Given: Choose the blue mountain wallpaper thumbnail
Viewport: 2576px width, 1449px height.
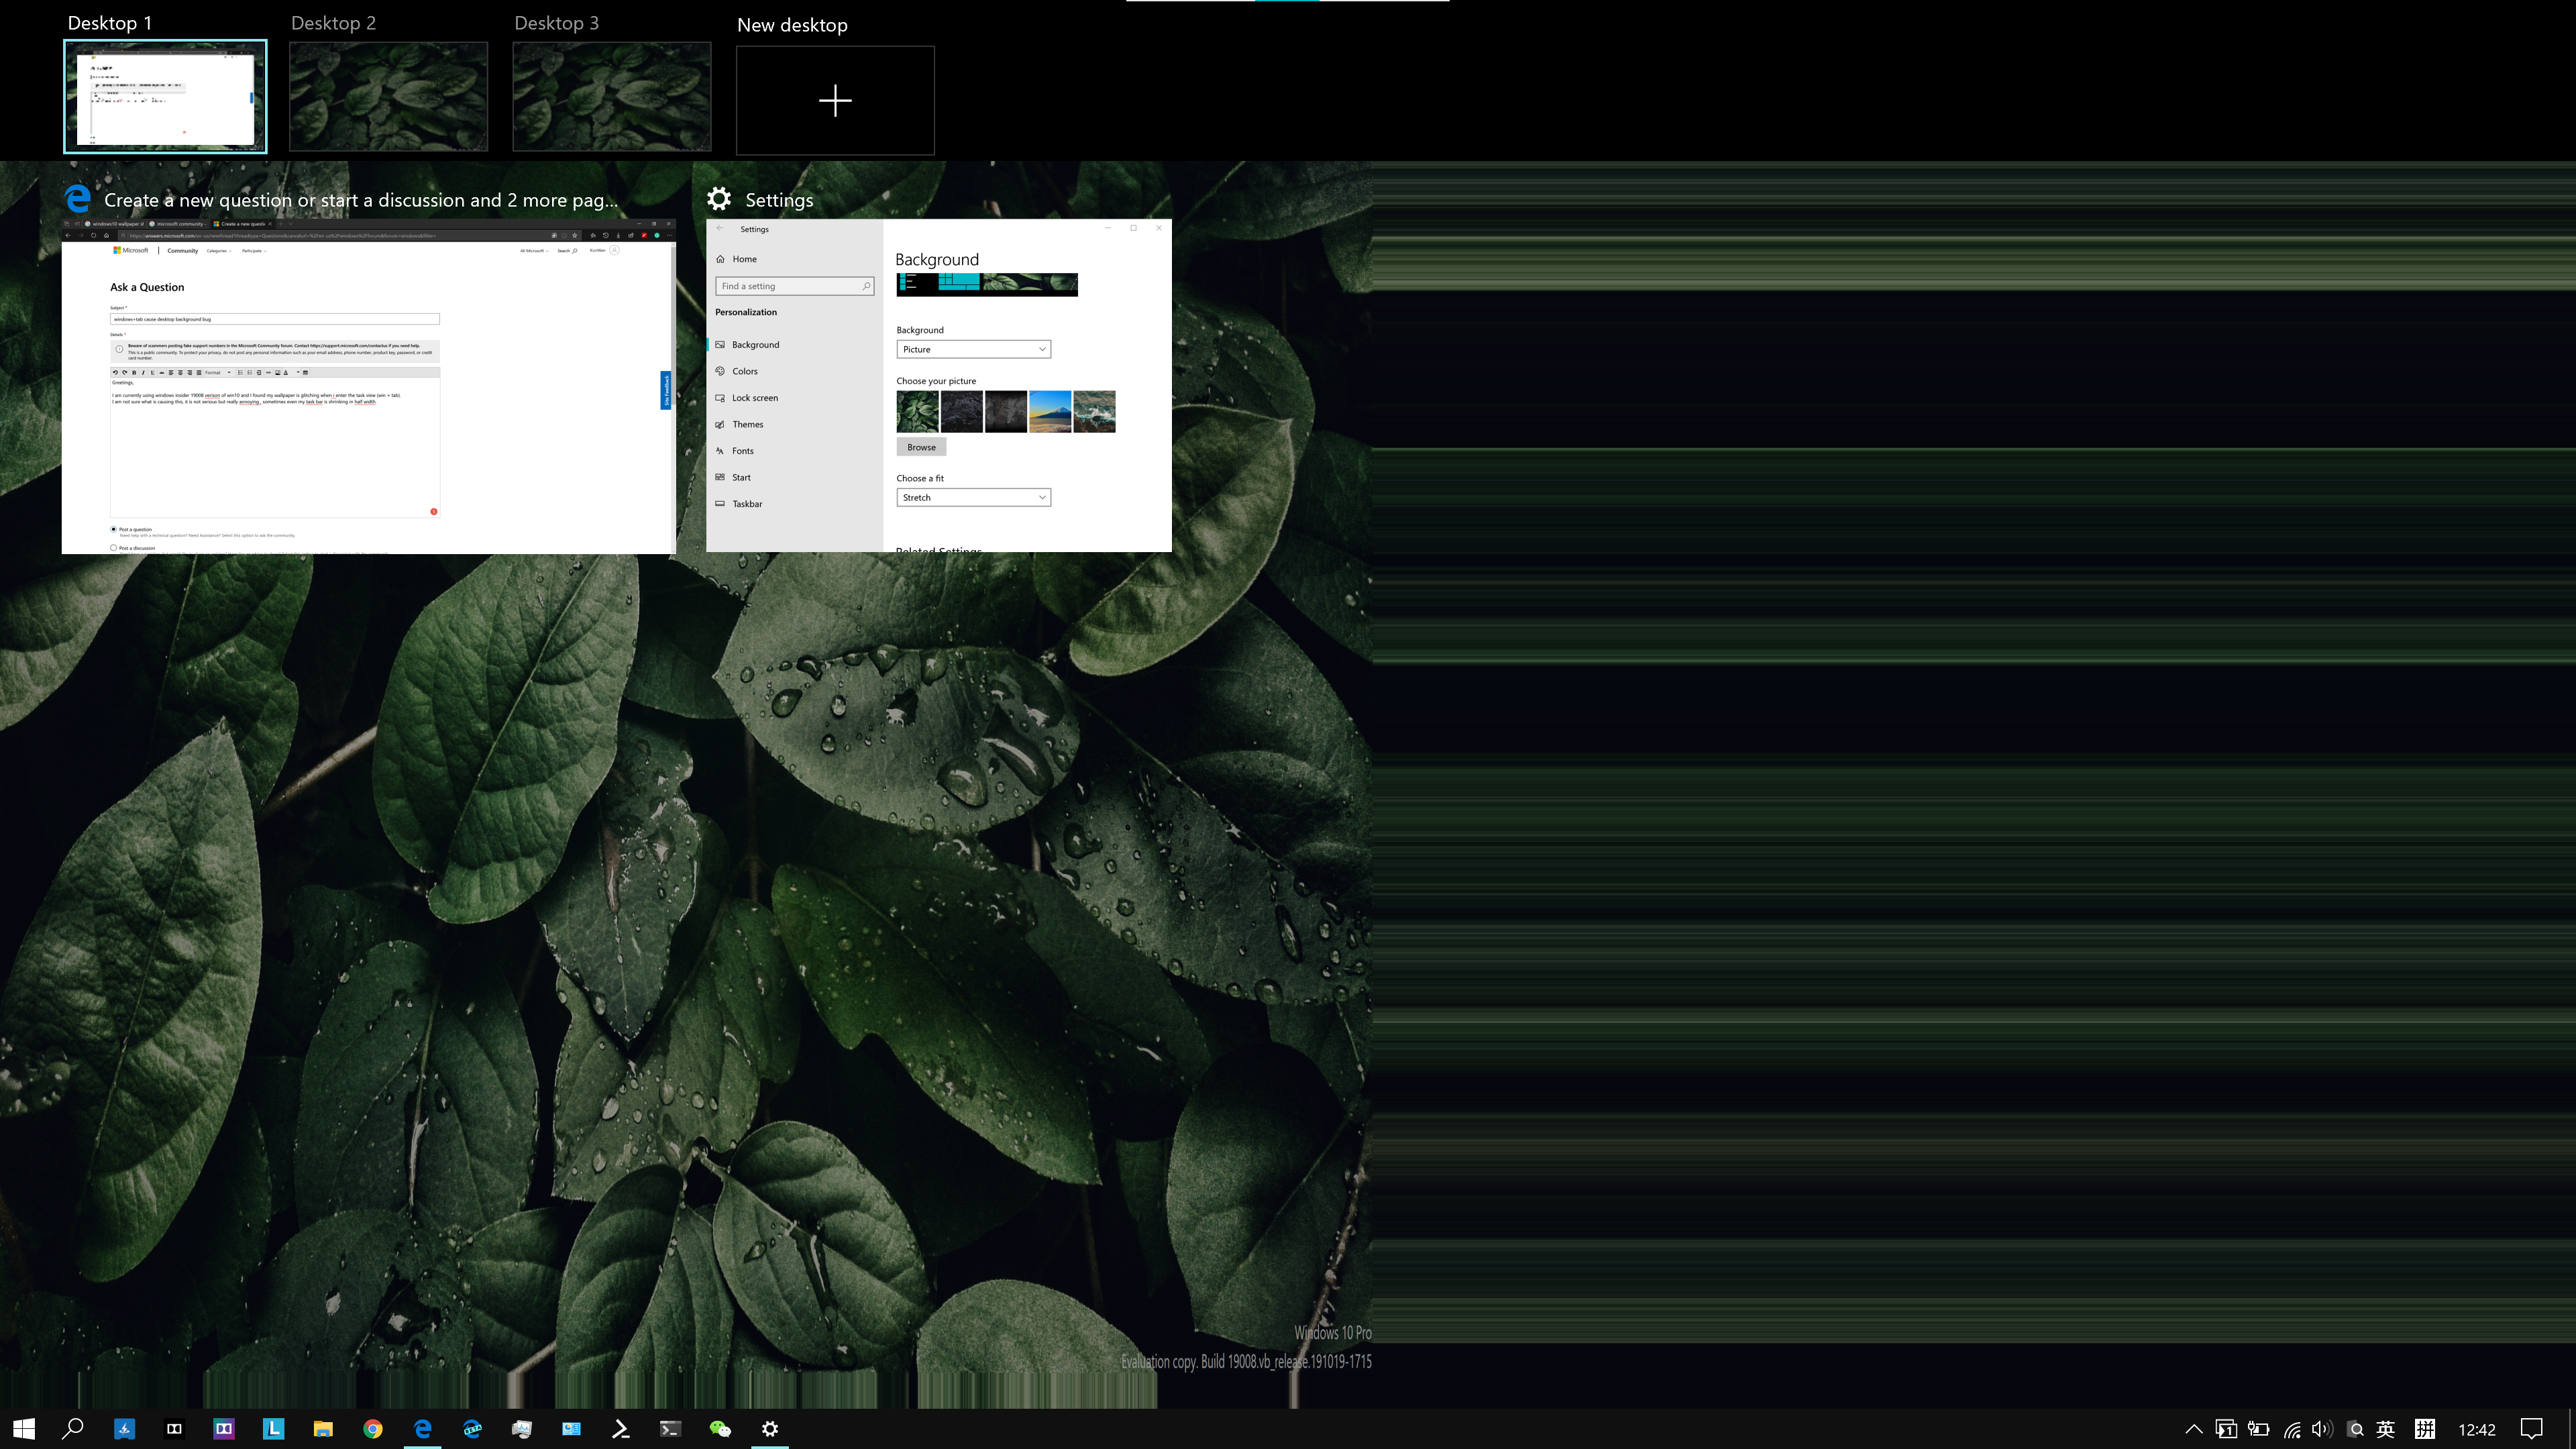Looking at the screenshot, I should [x=1050, y=412].
